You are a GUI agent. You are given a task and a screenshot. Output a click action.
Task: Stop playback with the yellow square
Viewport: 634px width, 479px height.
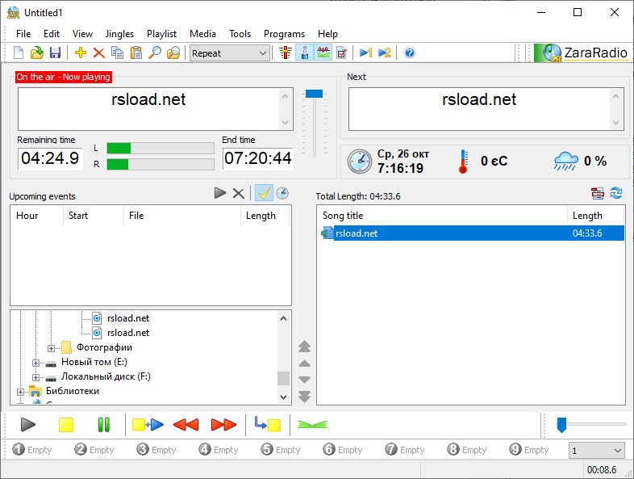point(66,425)
